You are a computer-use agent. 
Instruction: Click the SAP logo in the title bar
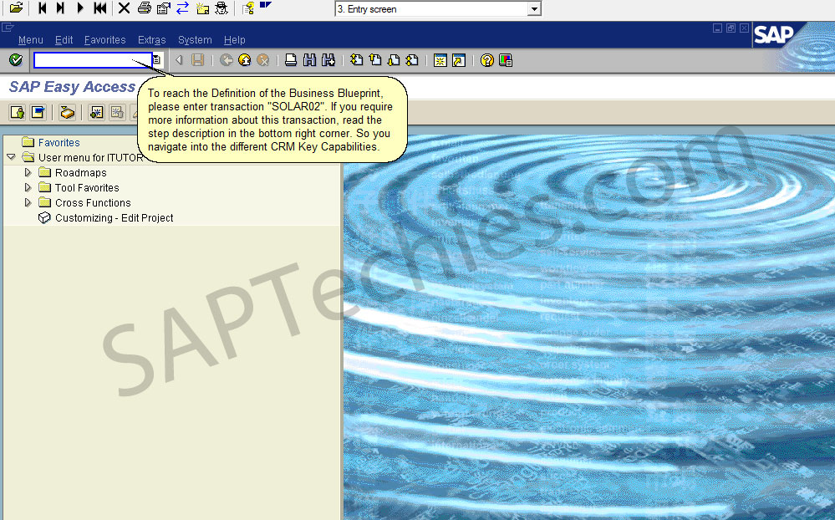(773, 34)
